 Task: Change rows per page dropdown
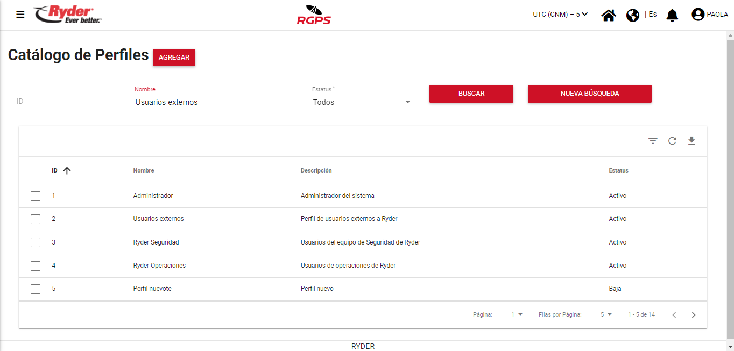606,314
